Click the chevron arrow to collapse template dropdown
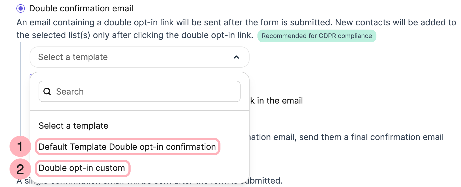 236,57
